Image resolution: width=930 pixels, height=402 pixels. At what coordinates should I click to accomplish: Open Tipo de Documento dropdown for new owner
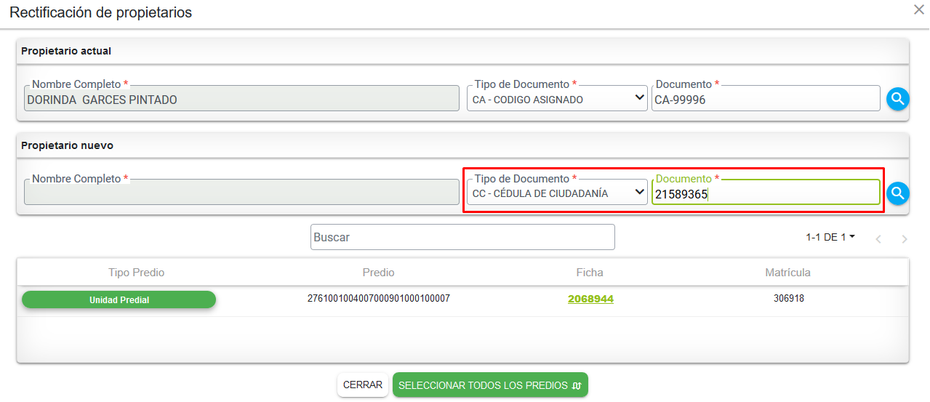(x=556, y=193)
